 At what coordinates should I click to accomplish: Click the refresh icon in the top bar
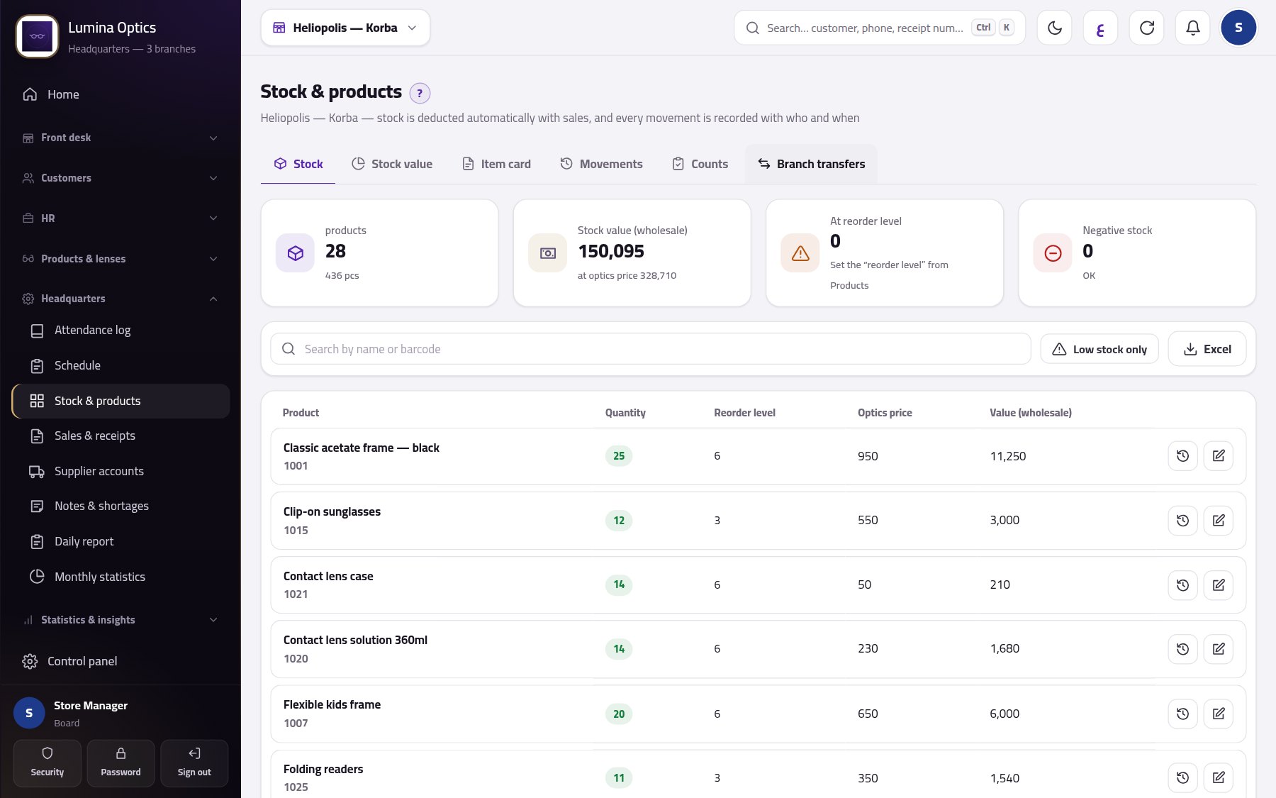tap(1146, 28)
